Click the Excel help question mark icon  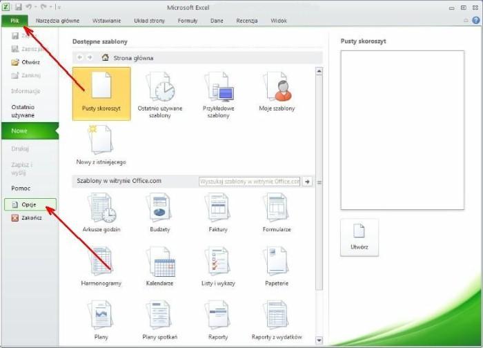(x=476, y=20)
